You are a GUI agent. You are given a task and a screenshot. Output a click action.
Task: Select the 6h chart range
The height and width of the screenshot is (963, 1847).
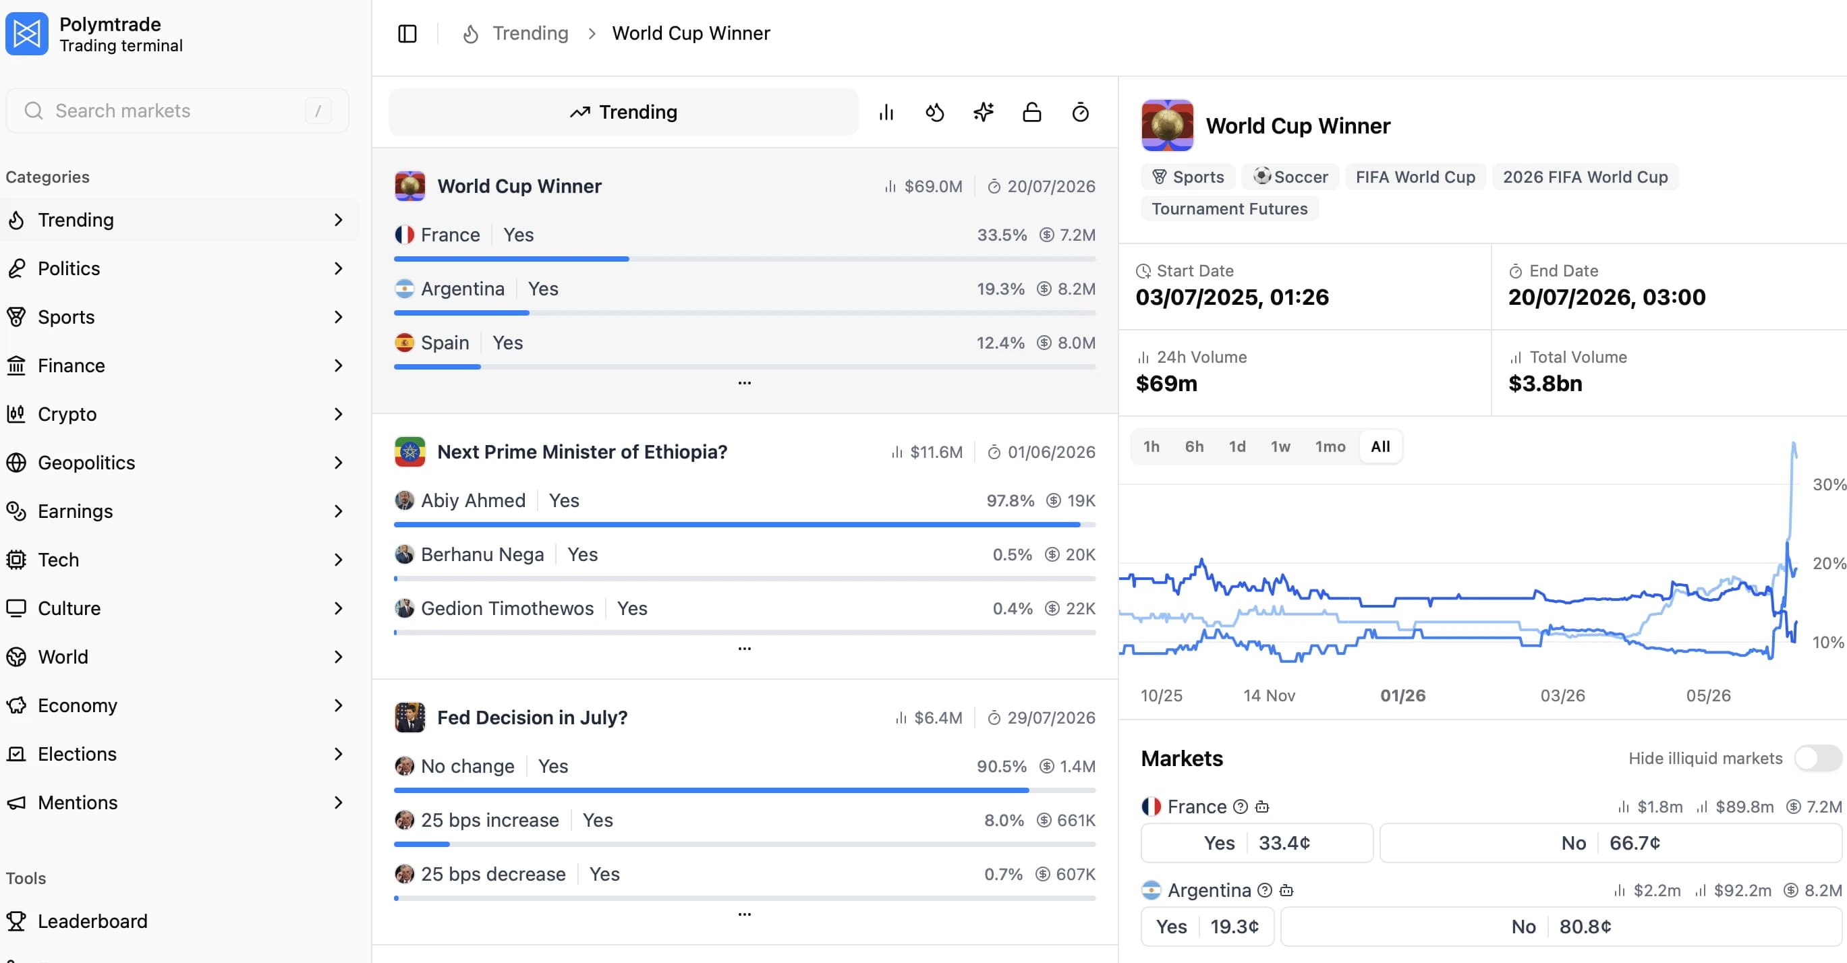(1194, 447)
